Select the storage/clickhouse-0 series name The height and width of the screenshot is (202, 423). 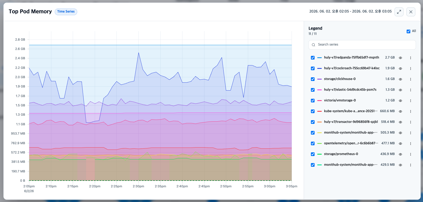coord(340,79)
